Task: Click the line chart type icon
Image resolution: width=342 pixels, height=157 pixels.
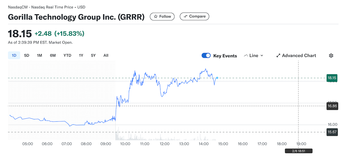Action: (x=246, y=56)
